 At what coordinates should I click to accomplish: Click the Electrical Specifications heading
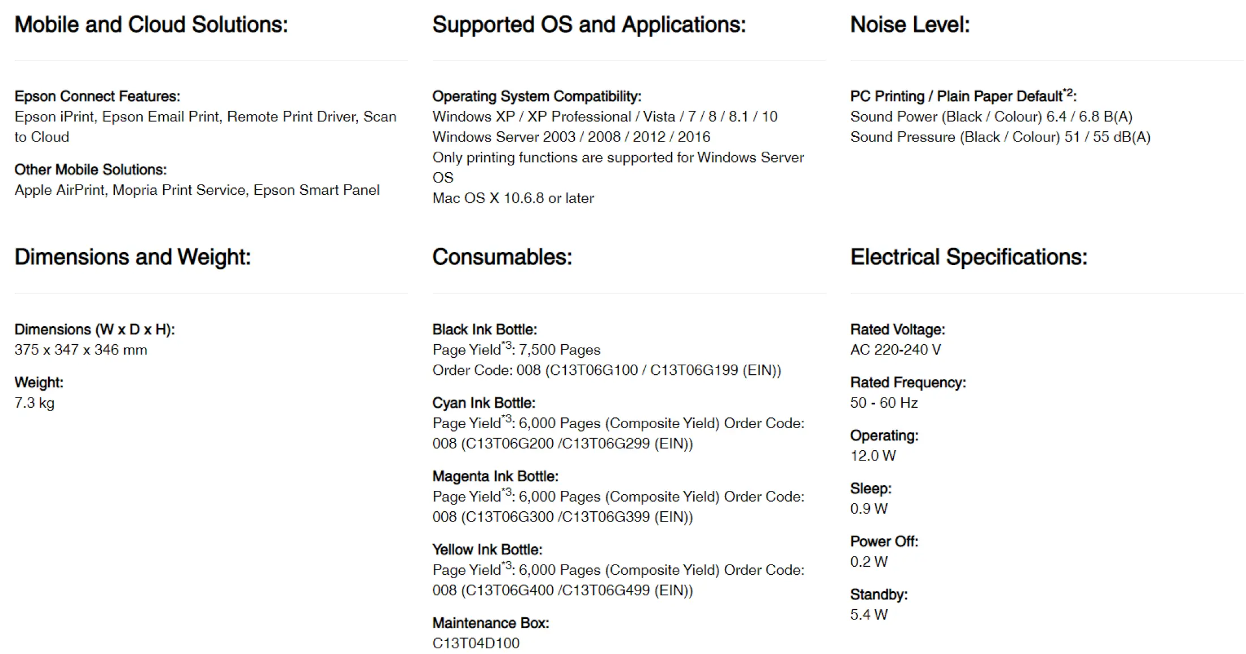click(968, 257)
